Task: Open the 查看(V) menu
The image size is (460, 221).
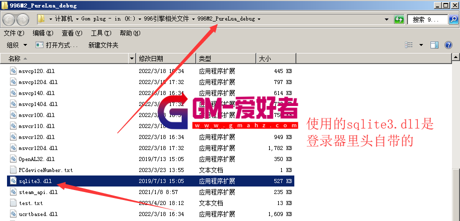Action: pos(72,33)
